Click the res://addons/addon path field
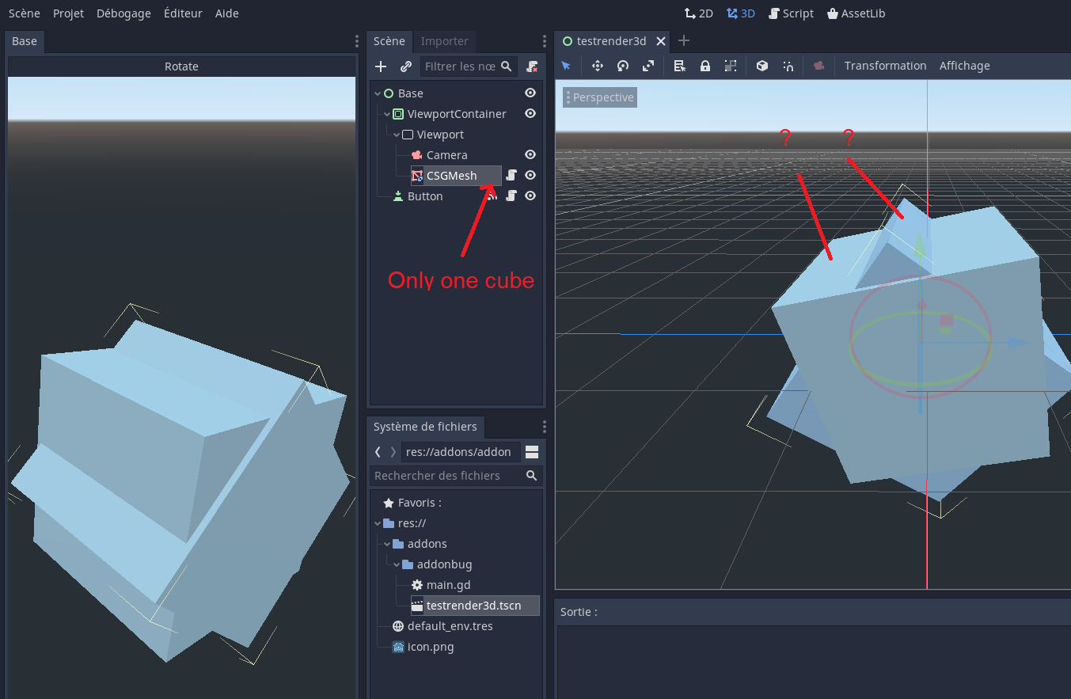Image resolution: width=1071 pixels, height=699 pixels. coord(461,452)
